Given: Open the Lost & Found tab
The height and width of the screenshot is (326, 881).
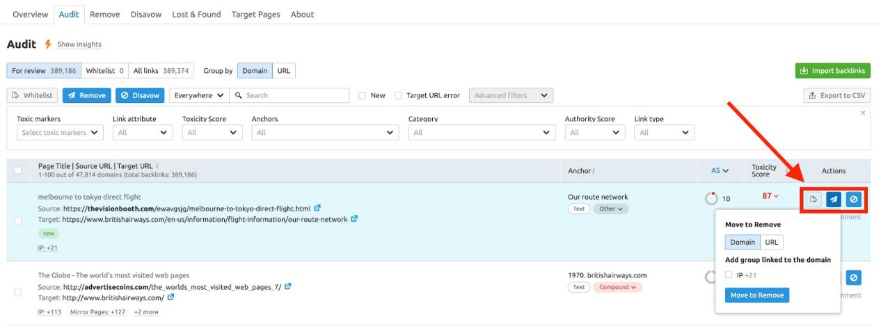Looking at the screenshot, I should [196, 14].
